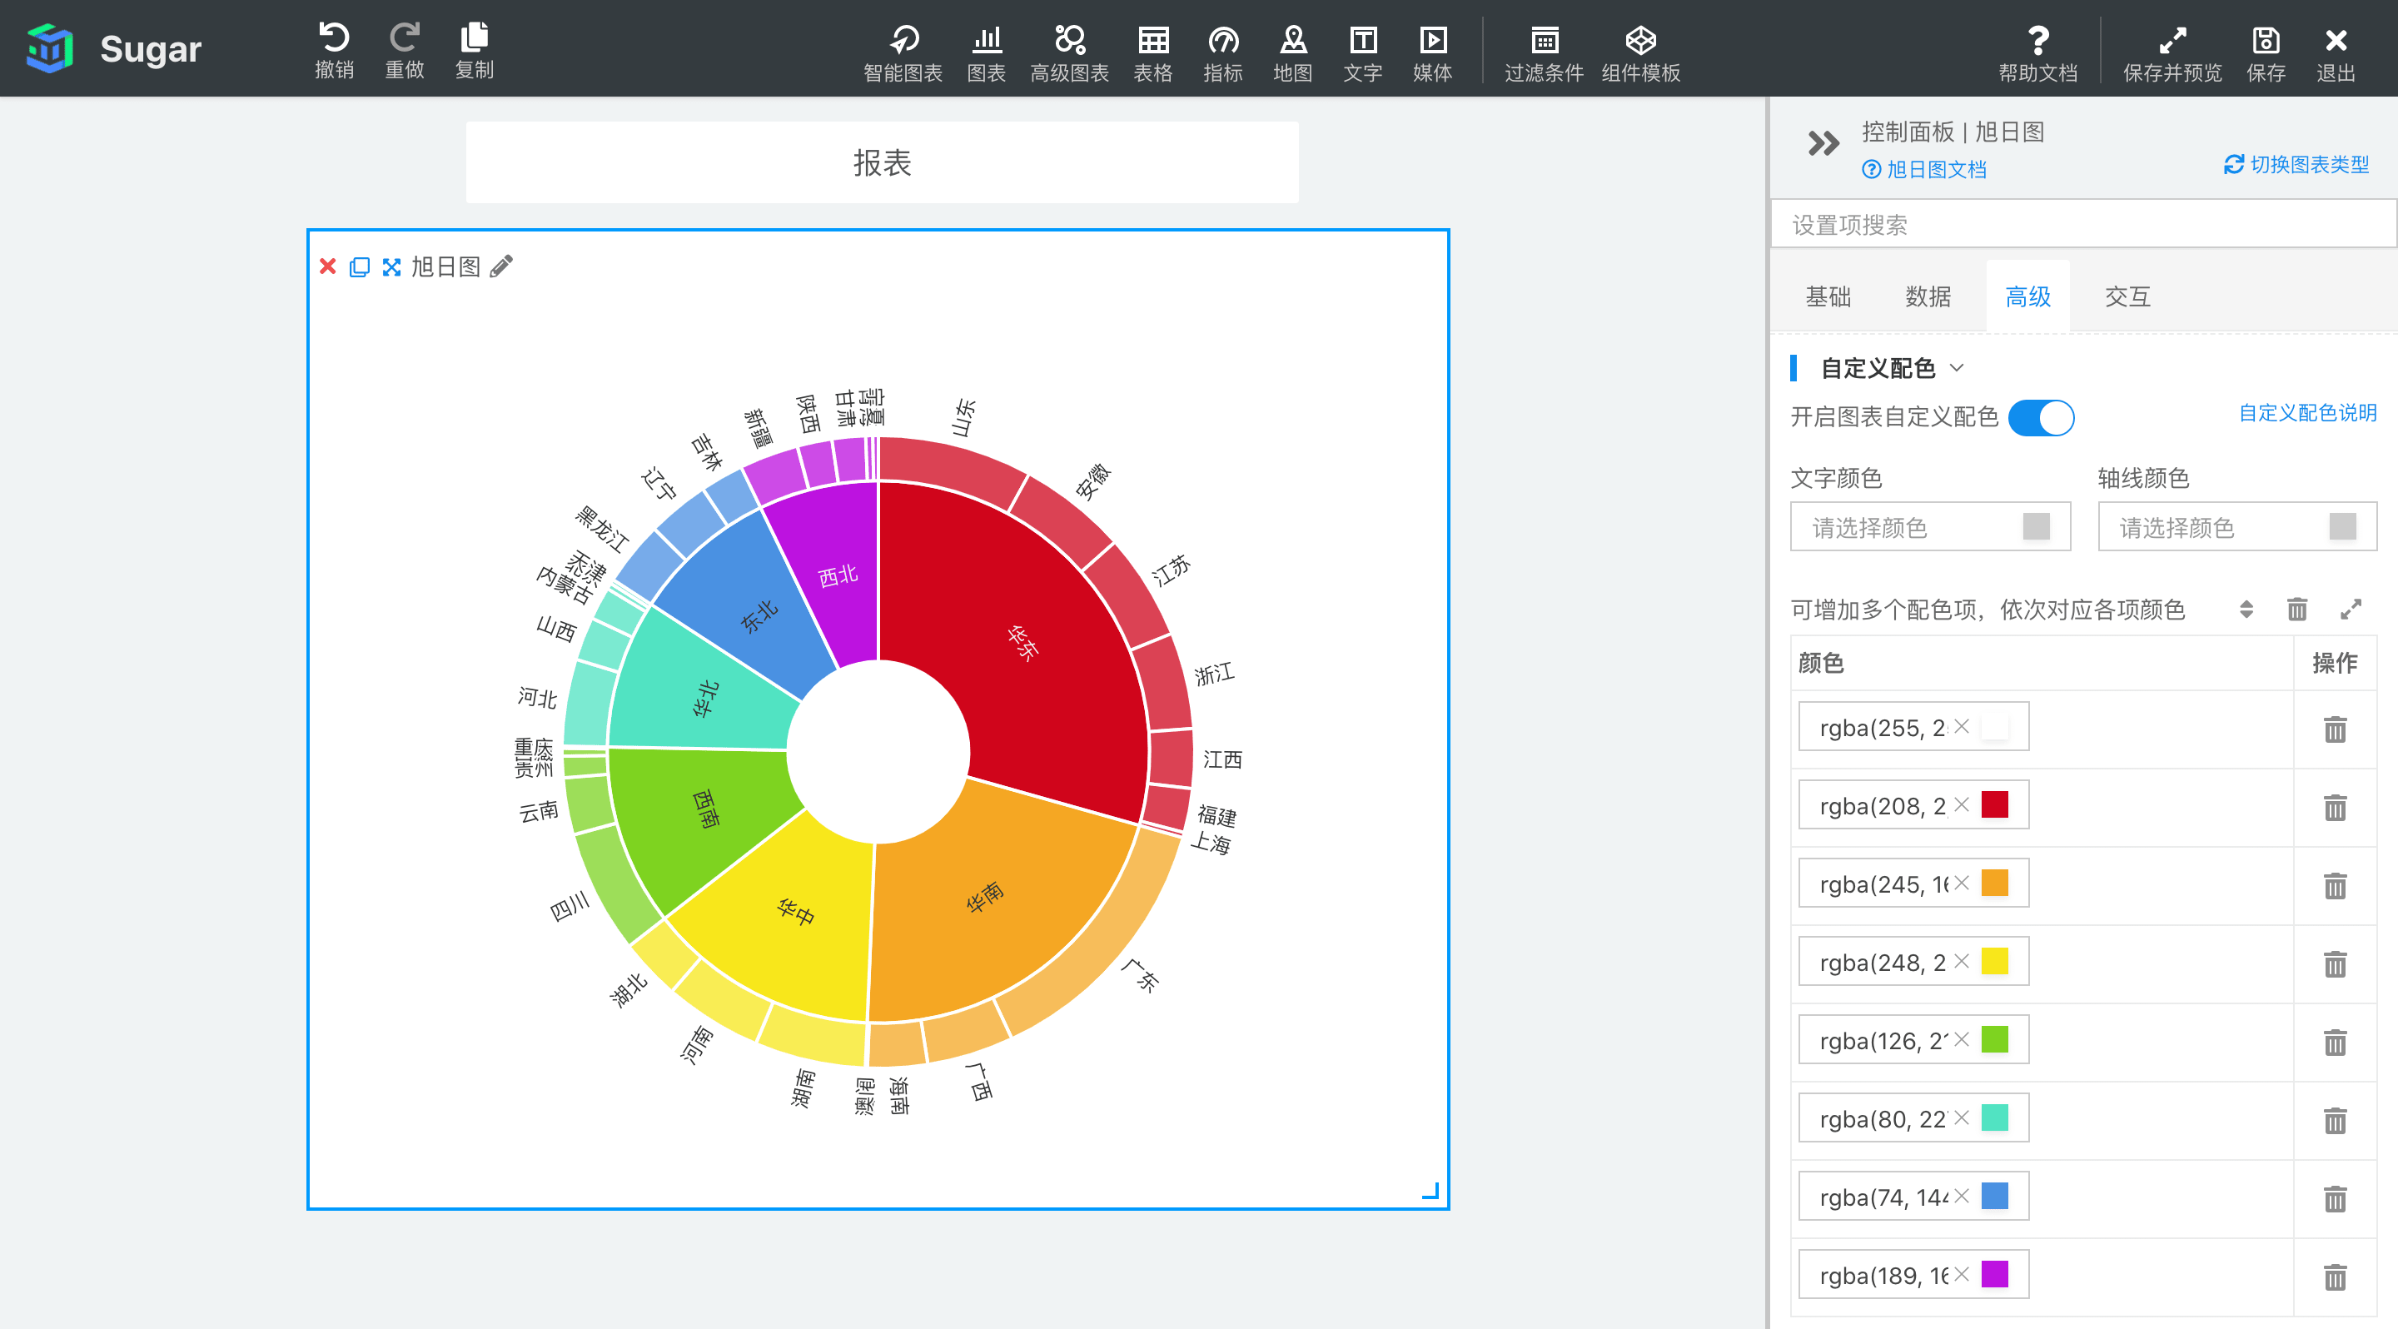This screenshot has width=2398, height=1329.
Task: Open the 文字颜色 color picker
Action: point(1930,527)
